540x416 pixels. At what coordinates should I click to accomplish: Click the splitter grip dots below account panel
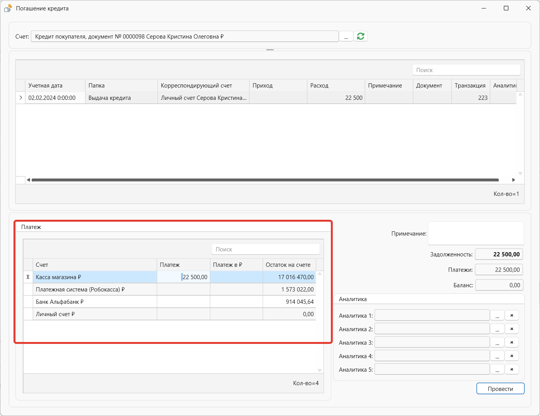tap(270, 50)
